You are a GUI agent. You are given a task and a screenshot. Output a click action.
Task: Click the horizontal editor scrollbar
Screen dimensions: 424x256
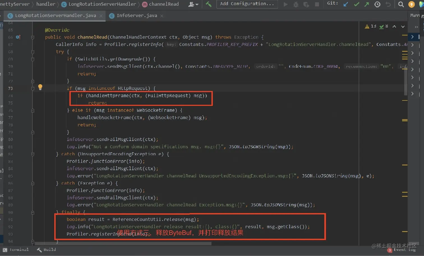(x=123, y=243)
